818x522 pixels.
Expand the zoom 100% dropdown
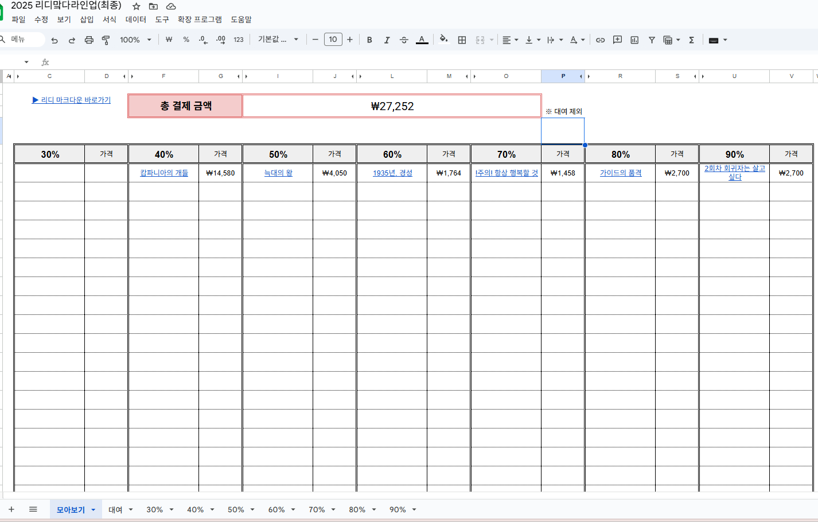pos(135,40)
